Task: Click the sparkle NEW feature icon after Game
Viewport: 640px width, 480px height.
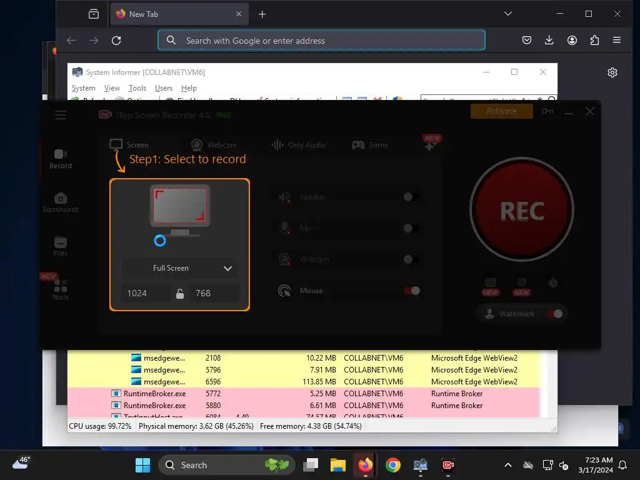Action: [431, 144]
